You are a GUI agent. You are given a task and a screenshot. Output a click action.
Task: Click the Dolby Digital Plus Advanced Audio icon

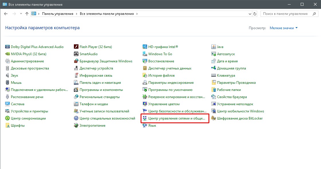click(x=8, y=47)
